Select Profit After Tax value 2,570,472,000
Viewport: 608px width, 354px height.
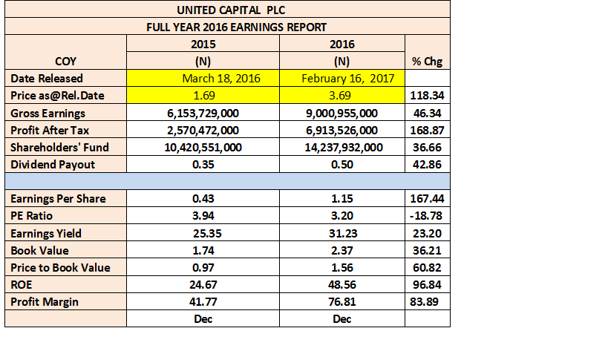coord(203,130)
